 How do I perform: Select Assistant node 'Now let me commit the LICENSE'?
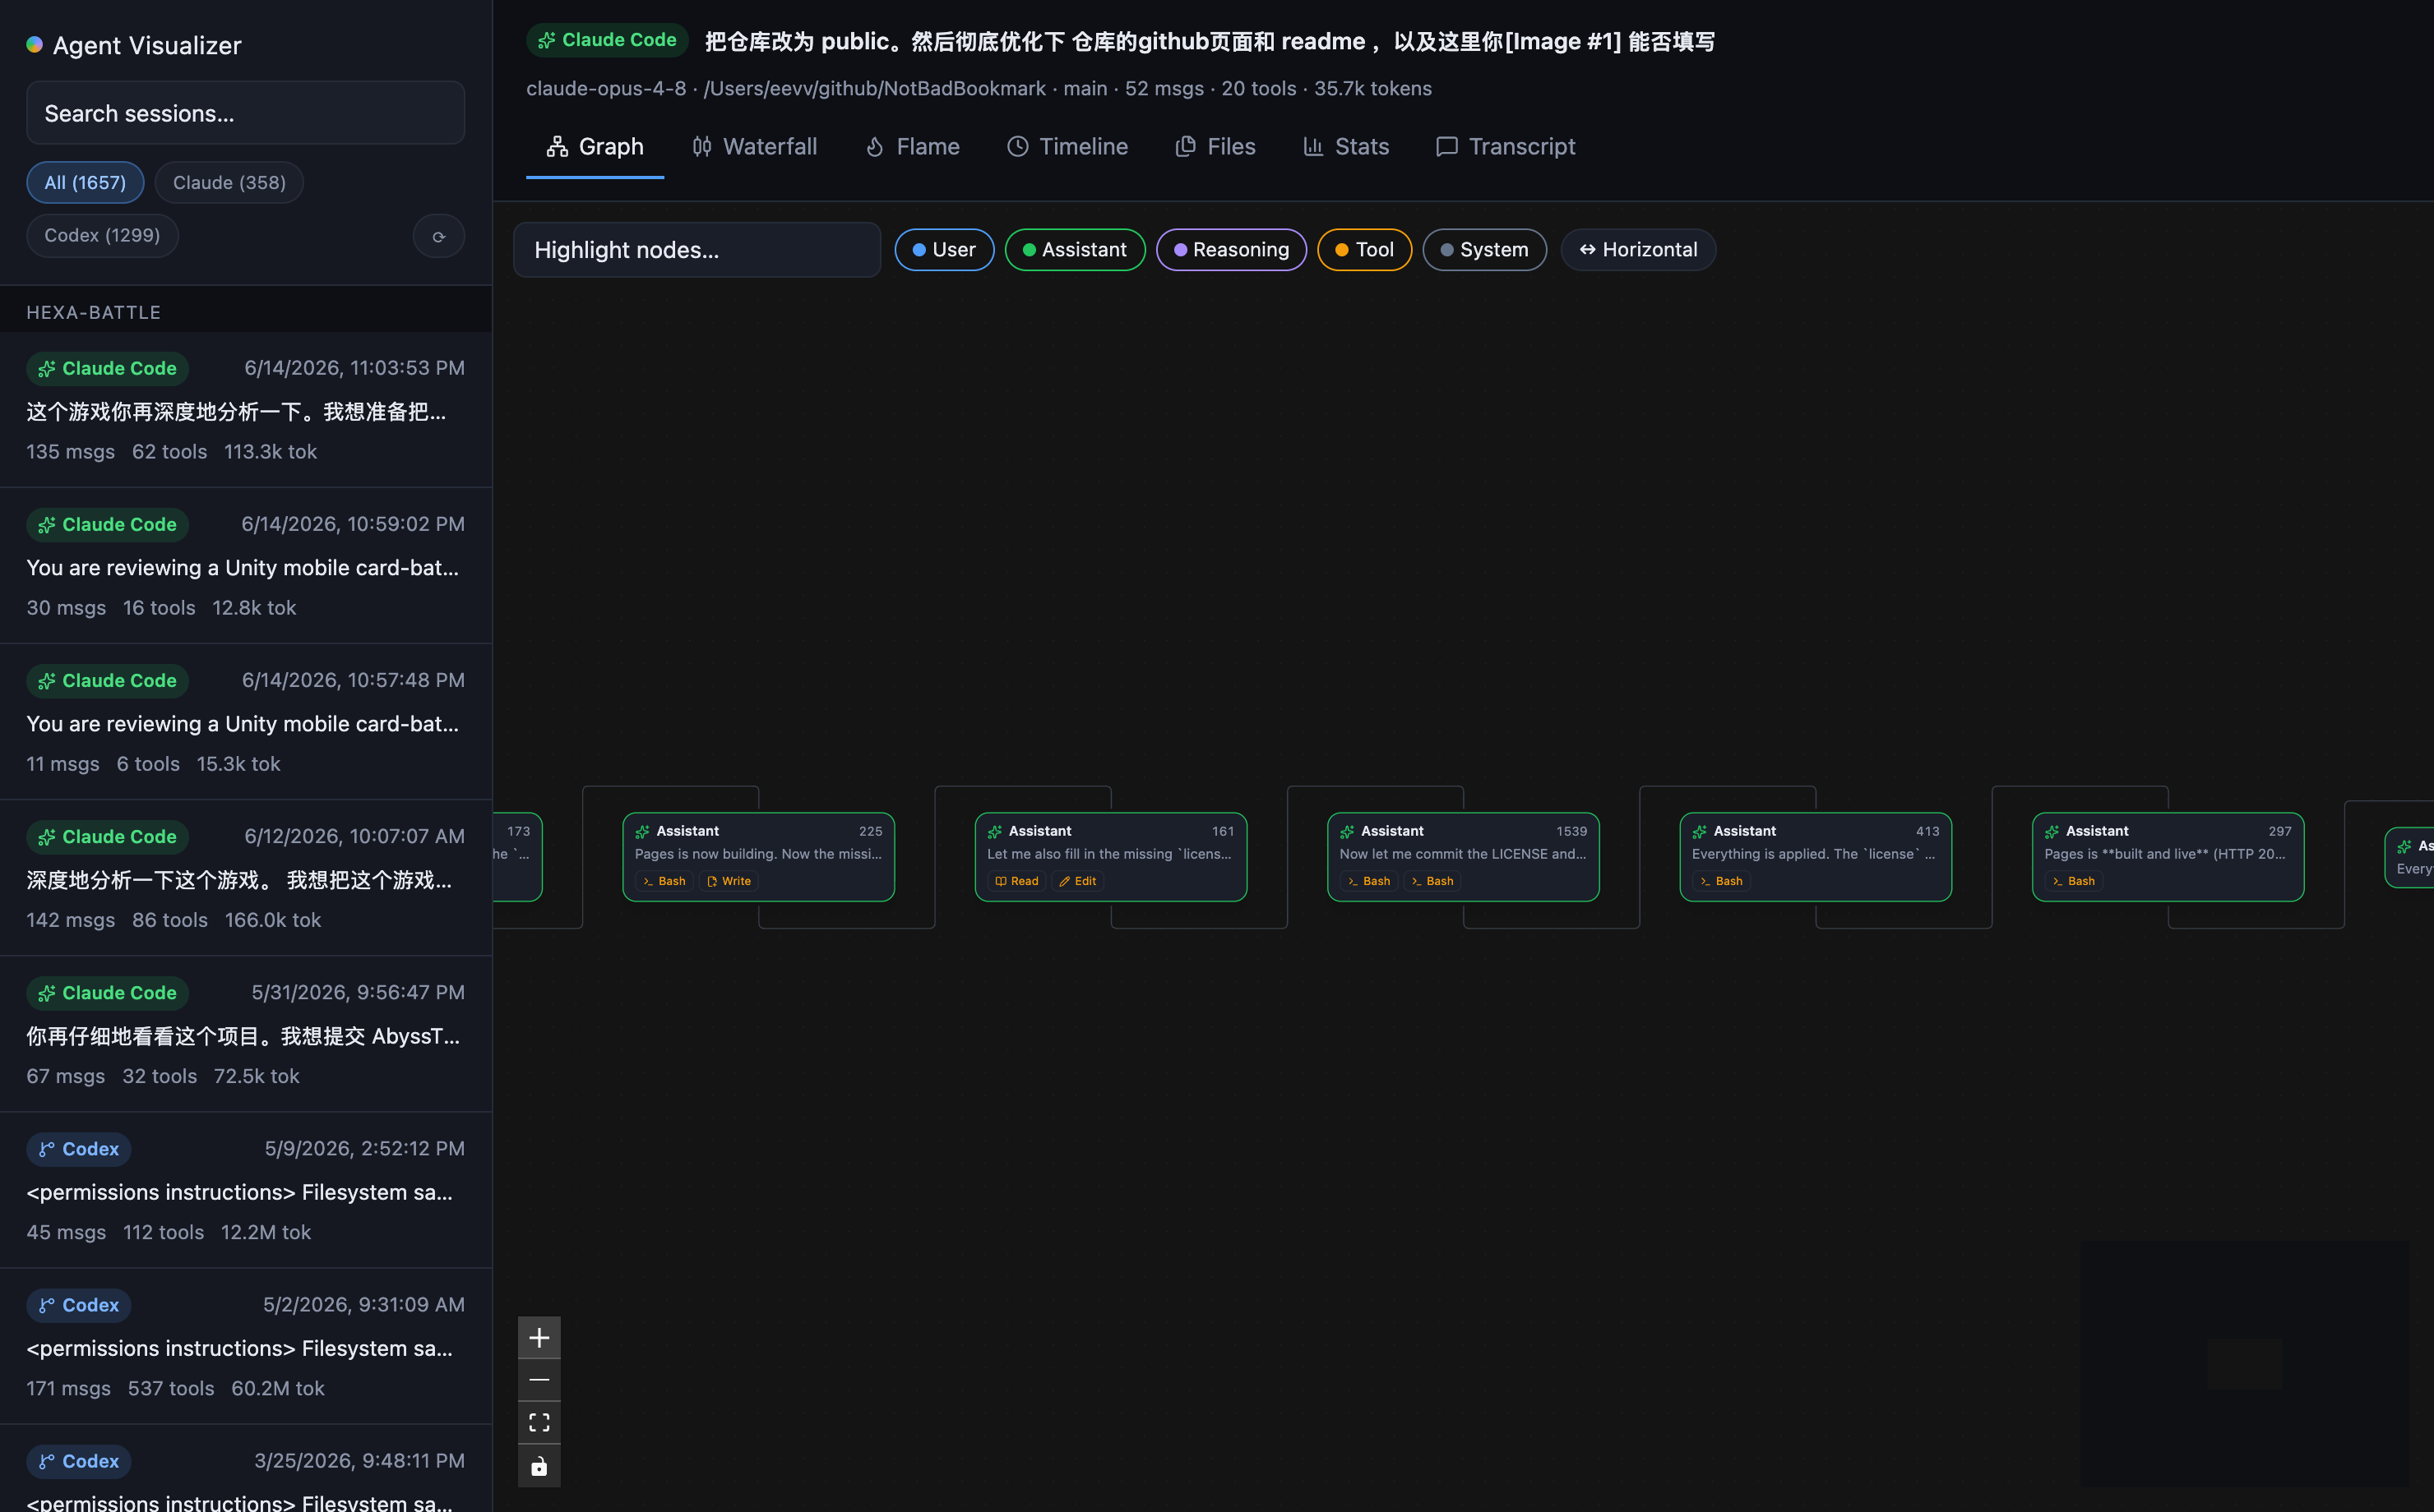(1463, 857)
